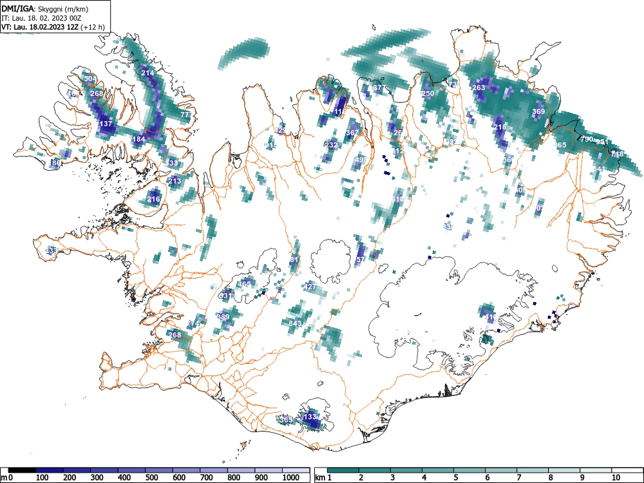
Task: Click the 900–1000 m pale lavender swatch
Action: tap(269, 470)
